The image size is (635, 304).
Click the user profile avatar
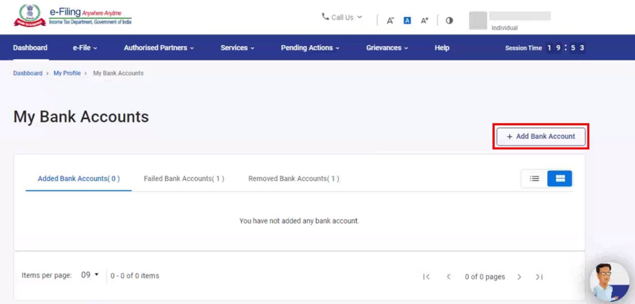pos(478,20)
